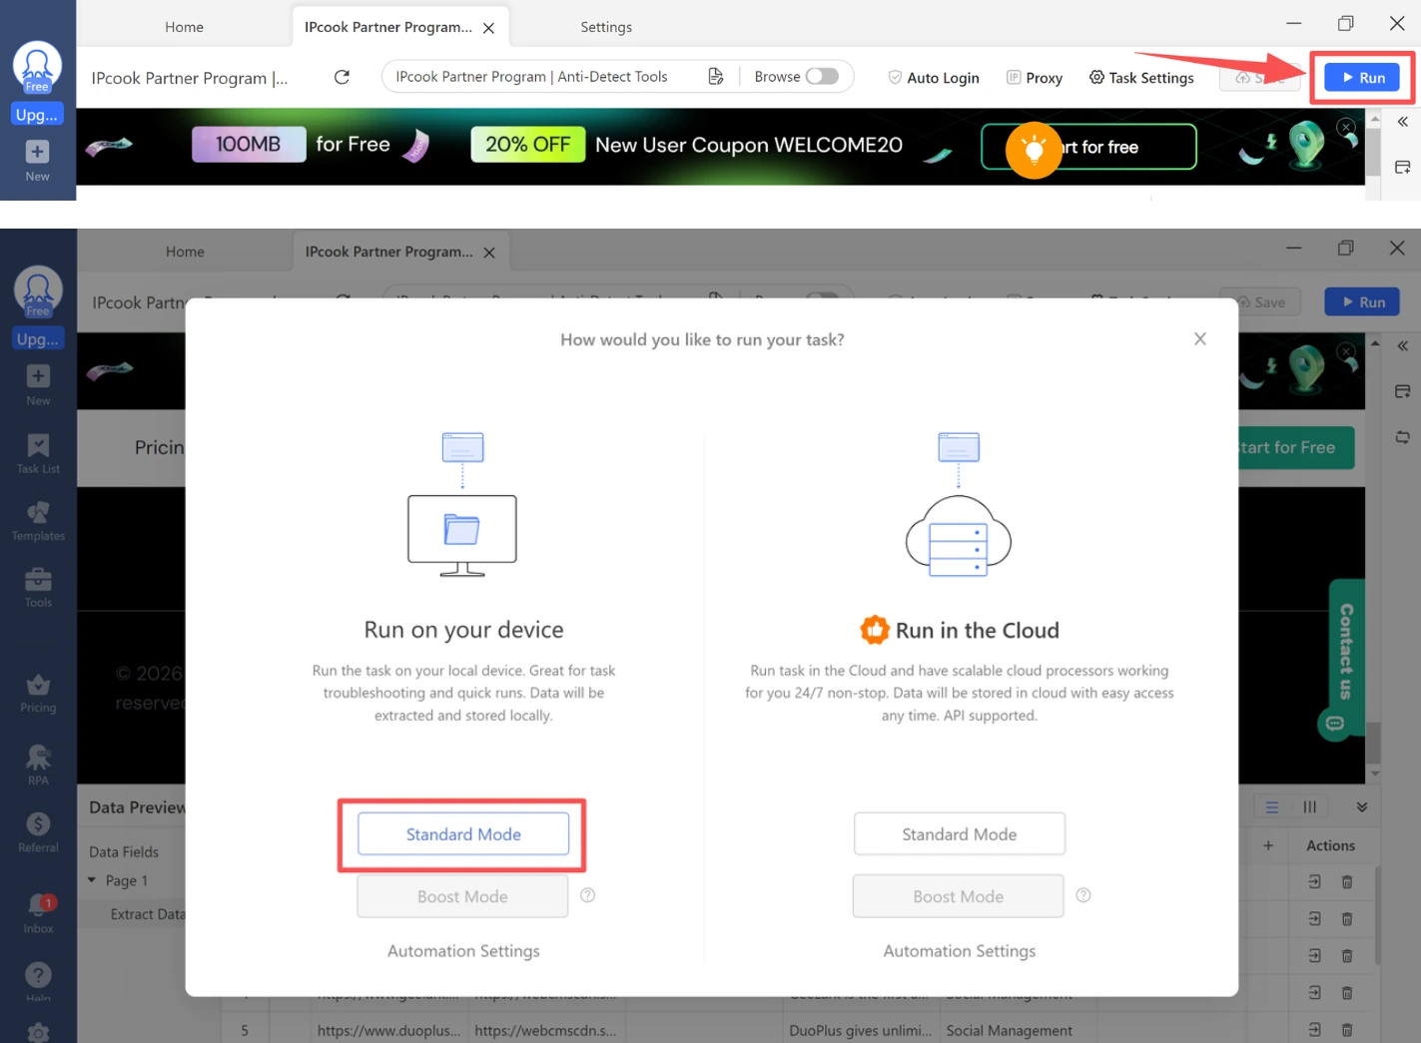1421x1043 pixels.
Task: Close the IPcook Partner Program tab
Action: (489, 28)
